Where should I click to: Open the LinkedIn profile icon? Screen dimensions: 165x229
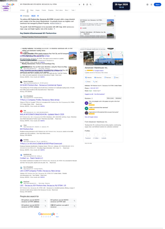point(104,135)
